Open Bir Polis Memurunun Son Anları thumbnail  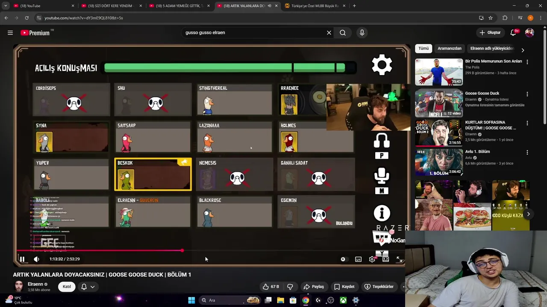[x=439, y=72]
